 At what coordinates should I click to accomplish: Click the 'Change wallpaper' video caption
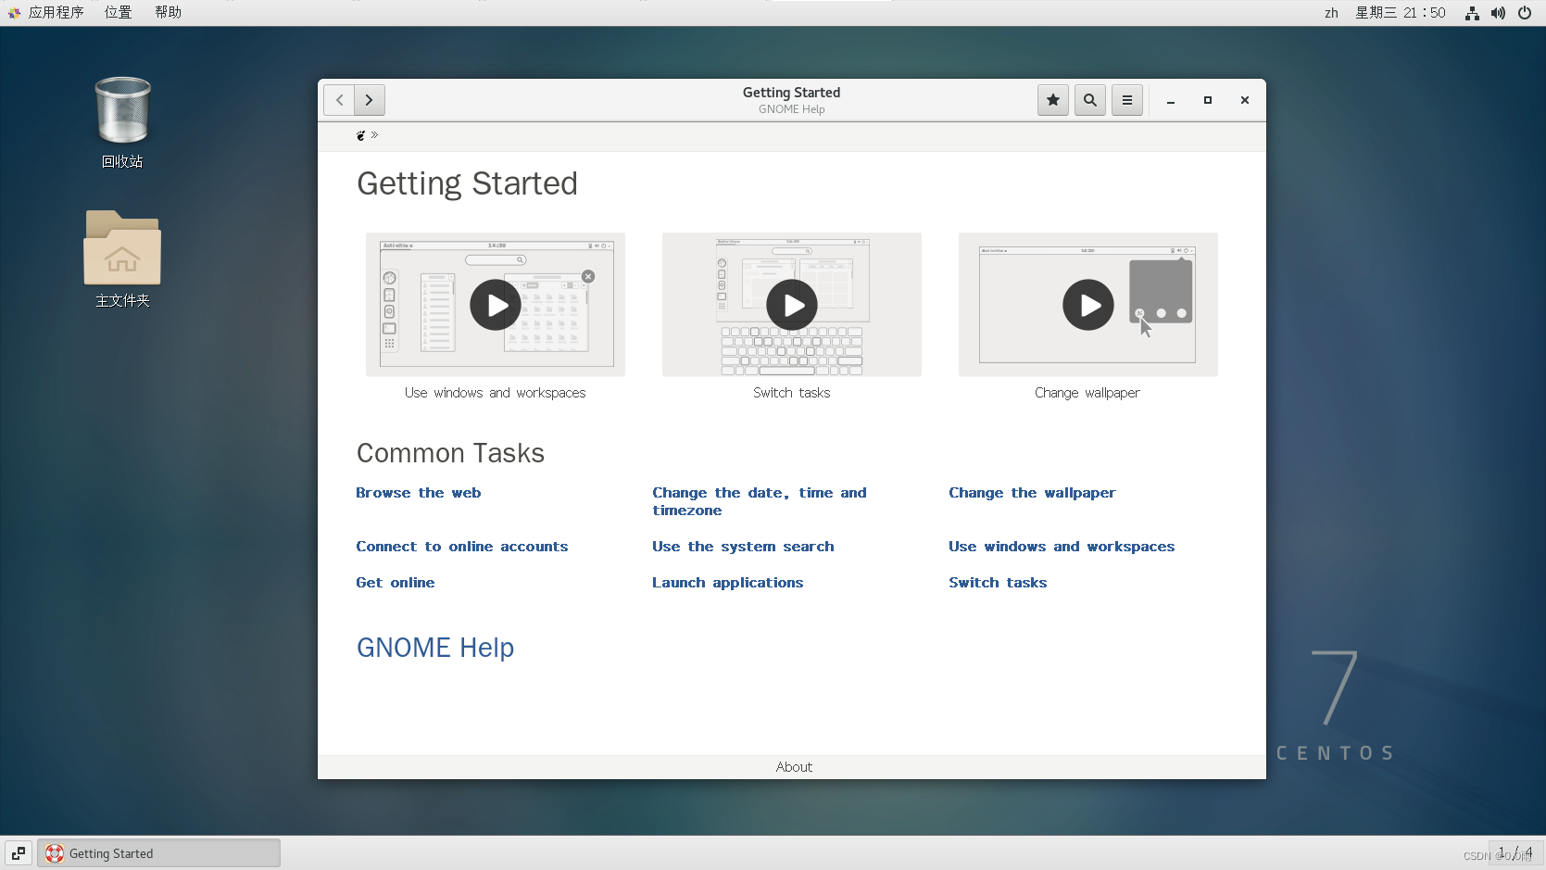click(x=1087, y=393)
